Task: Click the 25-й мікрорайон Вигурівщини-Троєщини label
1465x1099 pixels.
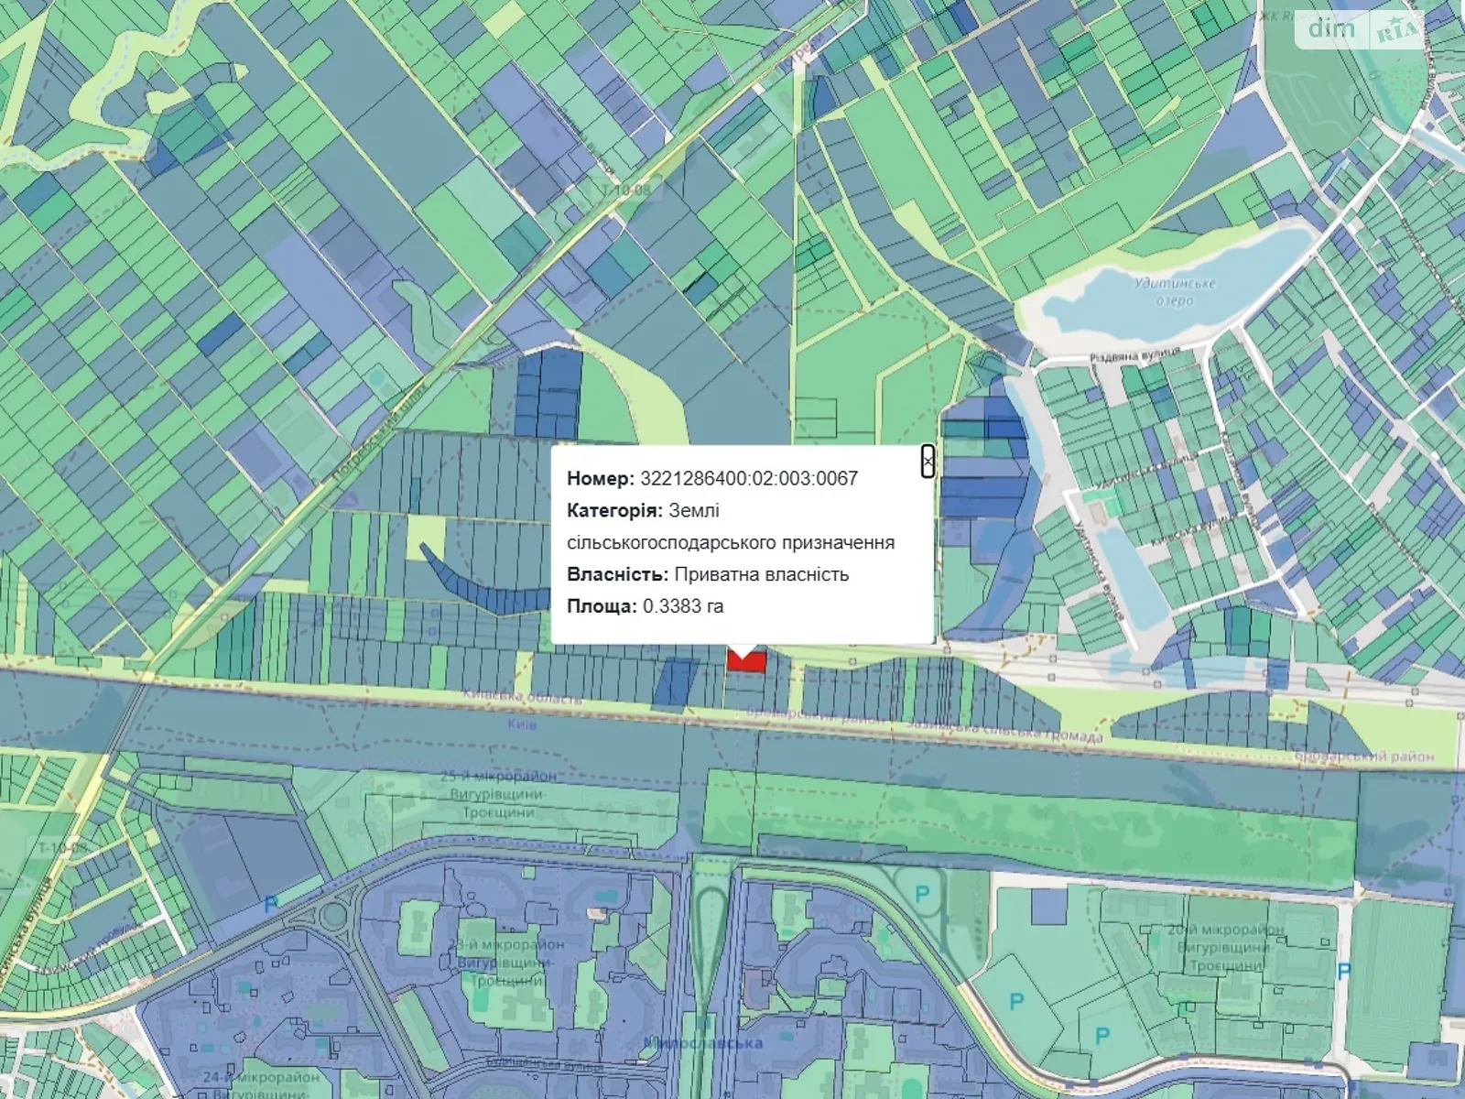Action: (497, 794)
